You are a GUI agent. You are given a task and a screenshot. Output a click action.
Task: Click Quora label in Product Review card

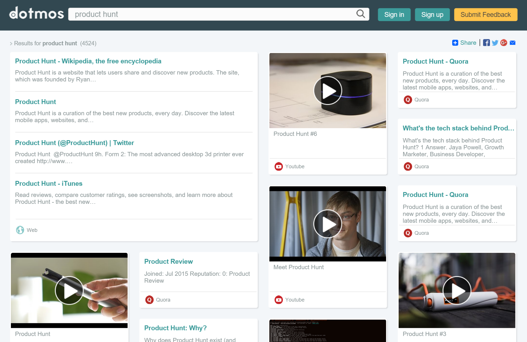[163, 300]
